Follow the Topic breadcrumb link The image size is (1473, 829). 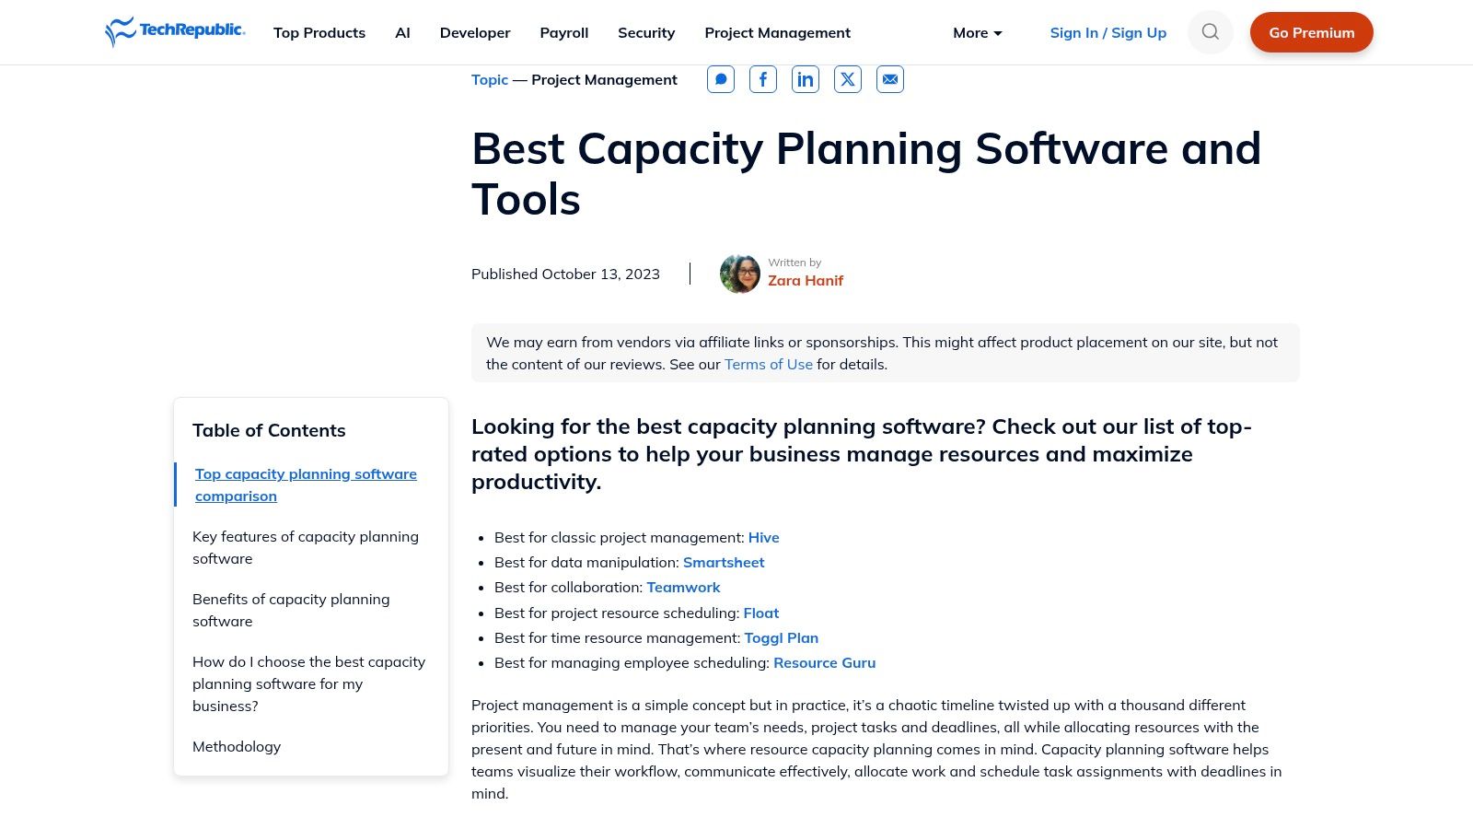[x=490, y=79]
